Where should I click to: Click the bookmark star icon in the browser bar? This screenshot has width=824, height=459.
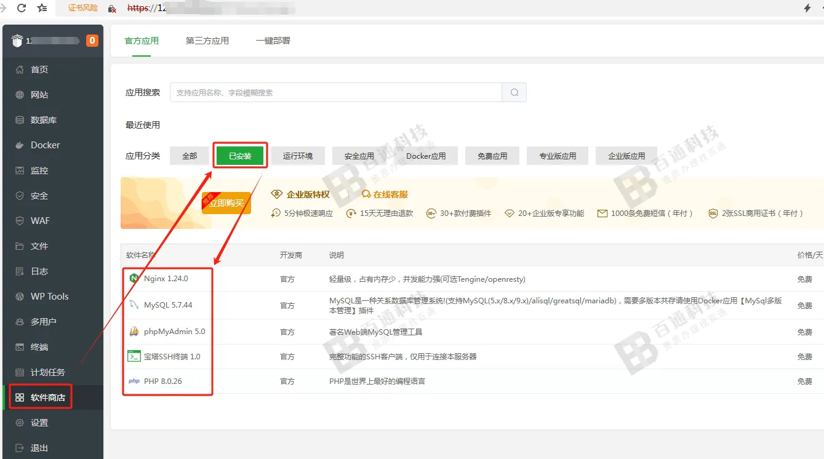42,8
